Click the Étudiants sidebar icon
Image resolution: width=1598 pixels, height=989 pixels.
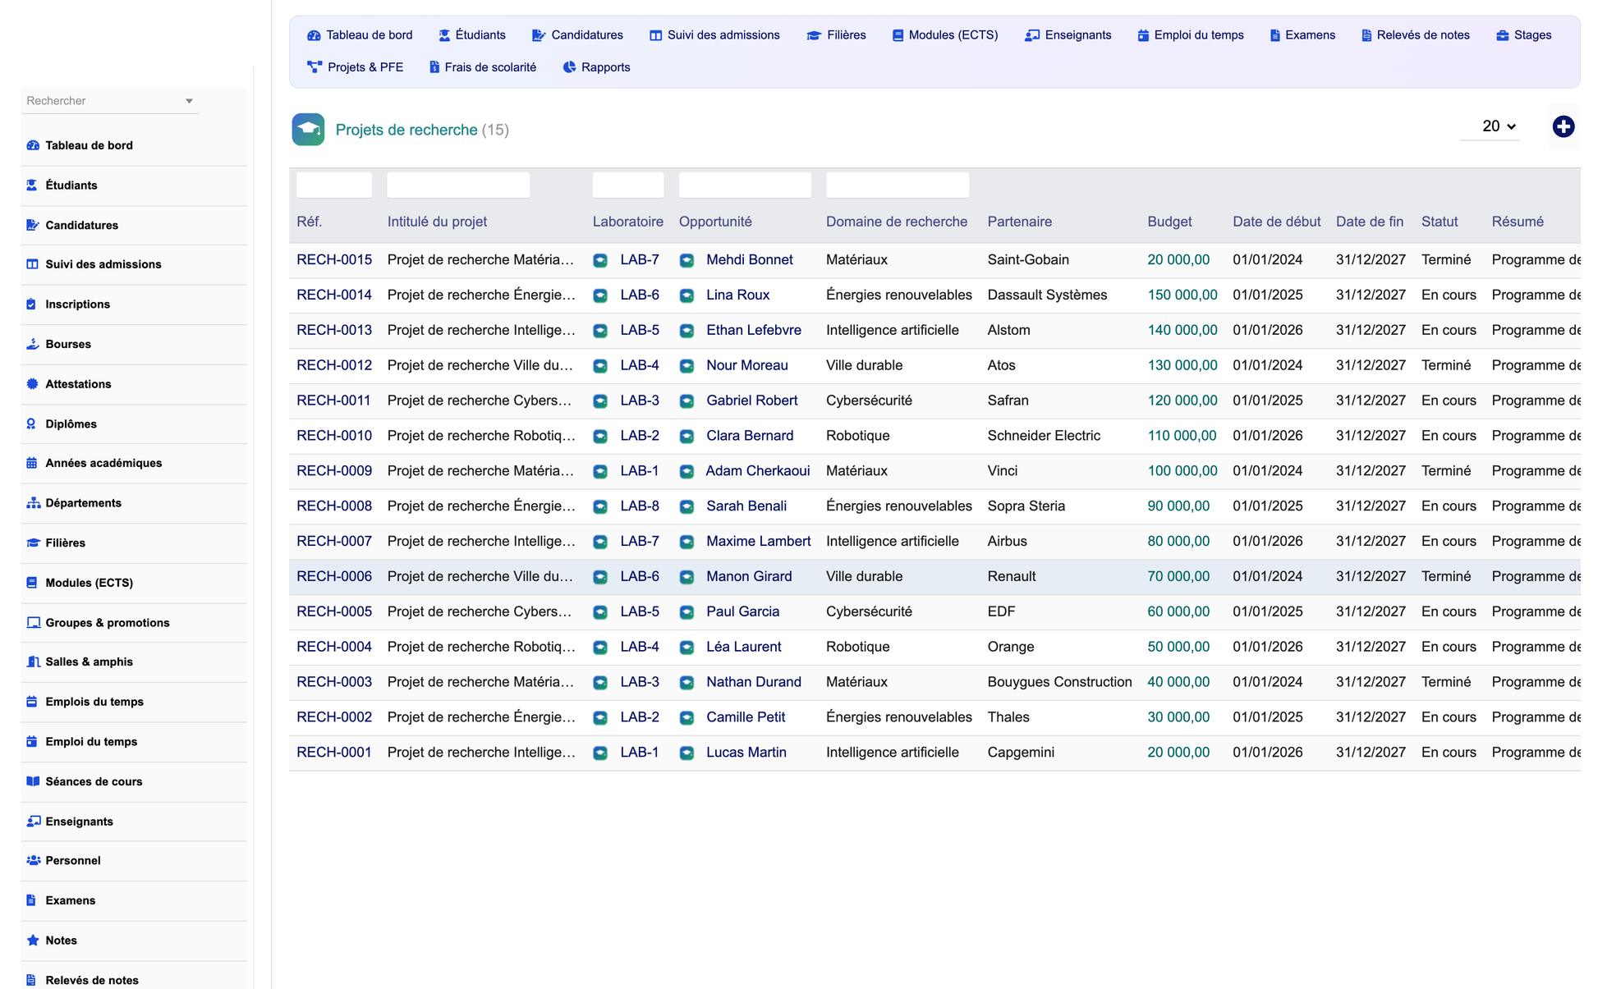32,185
